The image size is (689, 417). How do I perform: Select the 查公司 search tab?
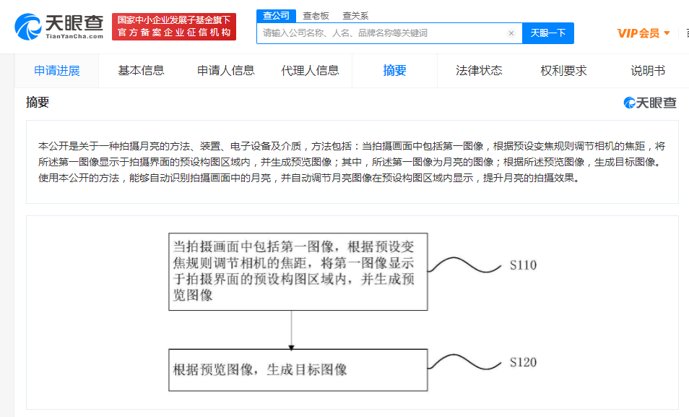276,16
